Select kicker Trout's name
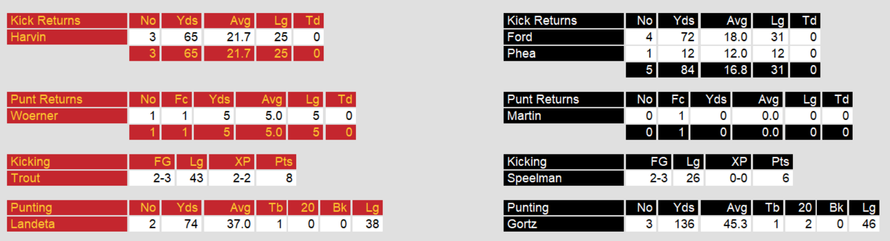 pyautogui.click(x=25, y=179)
